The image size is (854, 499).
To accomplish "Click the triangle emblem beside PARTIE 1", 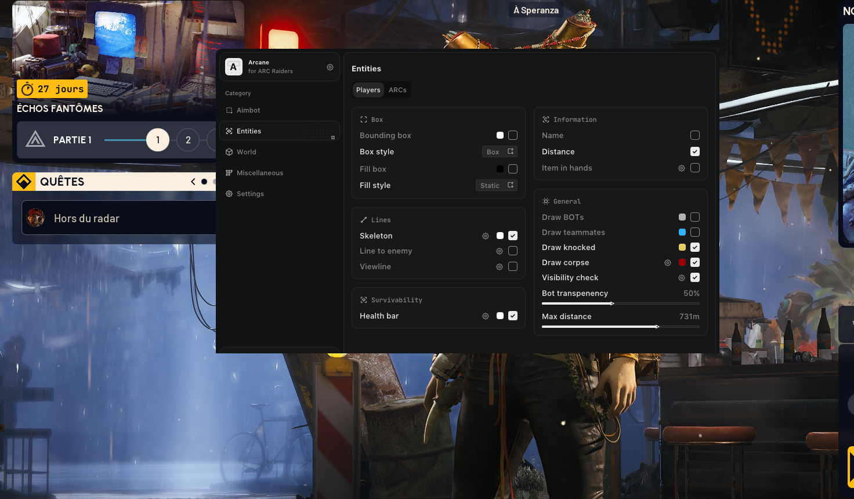I will pos(35,139).
